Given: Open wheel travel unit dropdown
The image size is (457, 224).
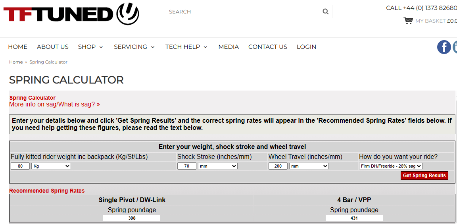Looking at the screenshot, I should 309,166.
